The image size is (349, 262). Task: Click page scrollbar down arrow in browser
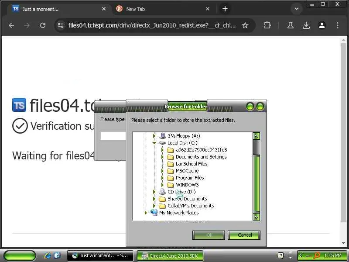tap(343, 243)
